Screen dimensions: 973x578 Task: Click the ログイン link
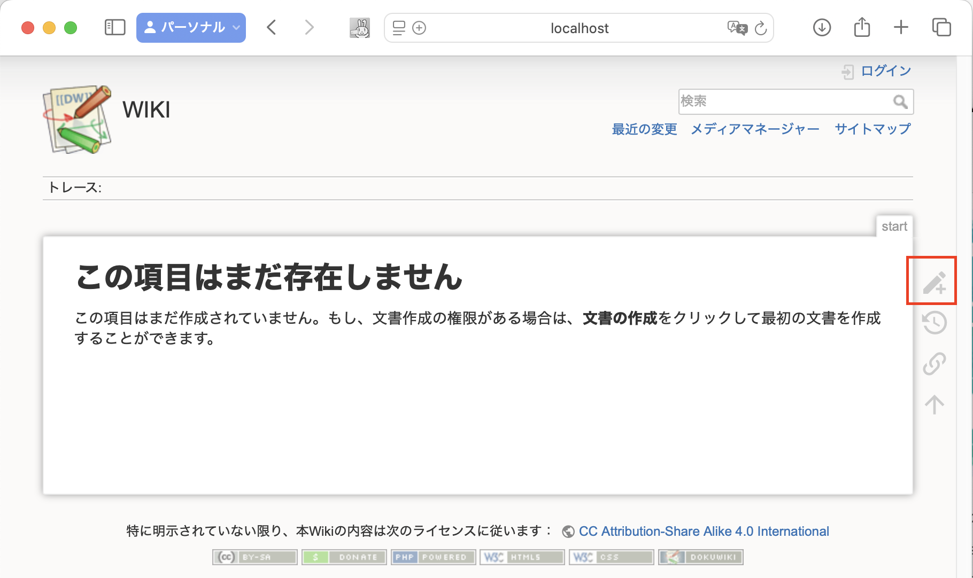(x=885, y=70)
